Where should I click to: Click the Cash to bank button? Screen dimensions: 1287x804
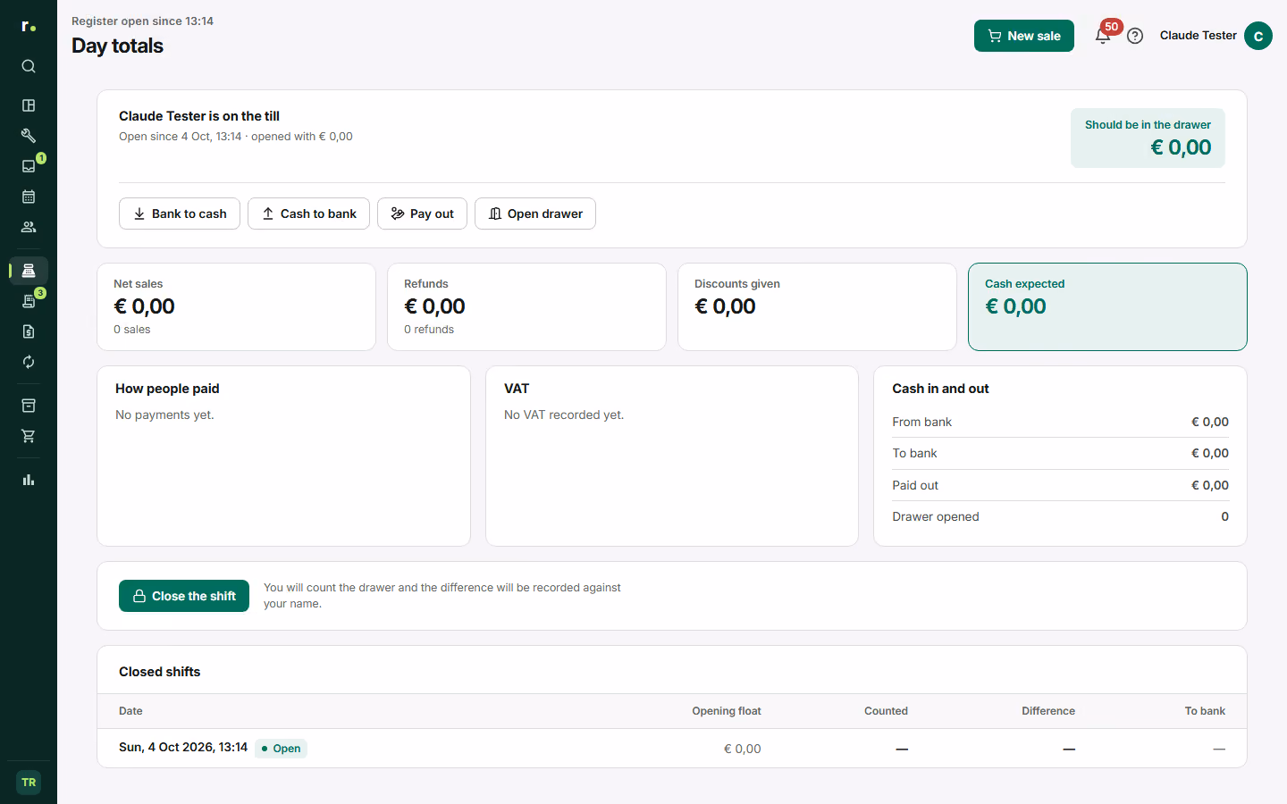[x=308, y=214]
